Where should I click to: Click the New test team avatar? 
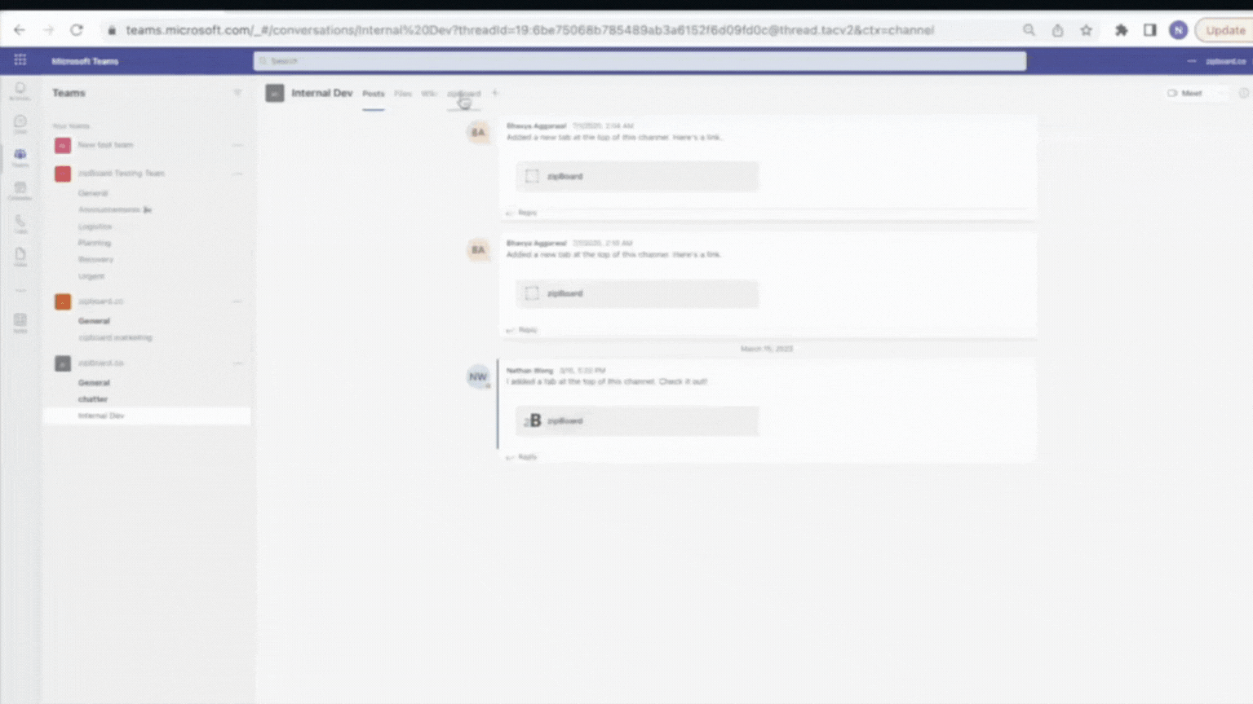click(x=63, y=145)
